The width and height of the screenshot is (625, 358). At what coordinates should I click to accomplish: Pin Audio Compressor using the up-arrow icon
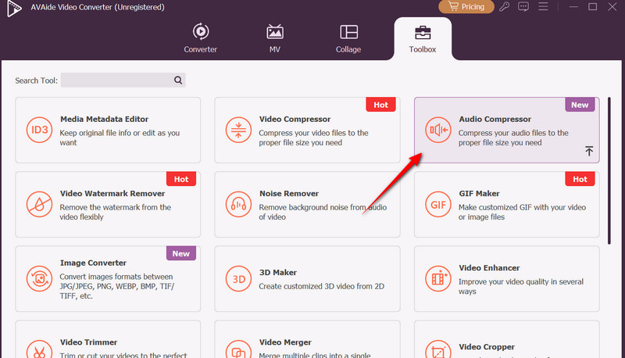[589, 151]
